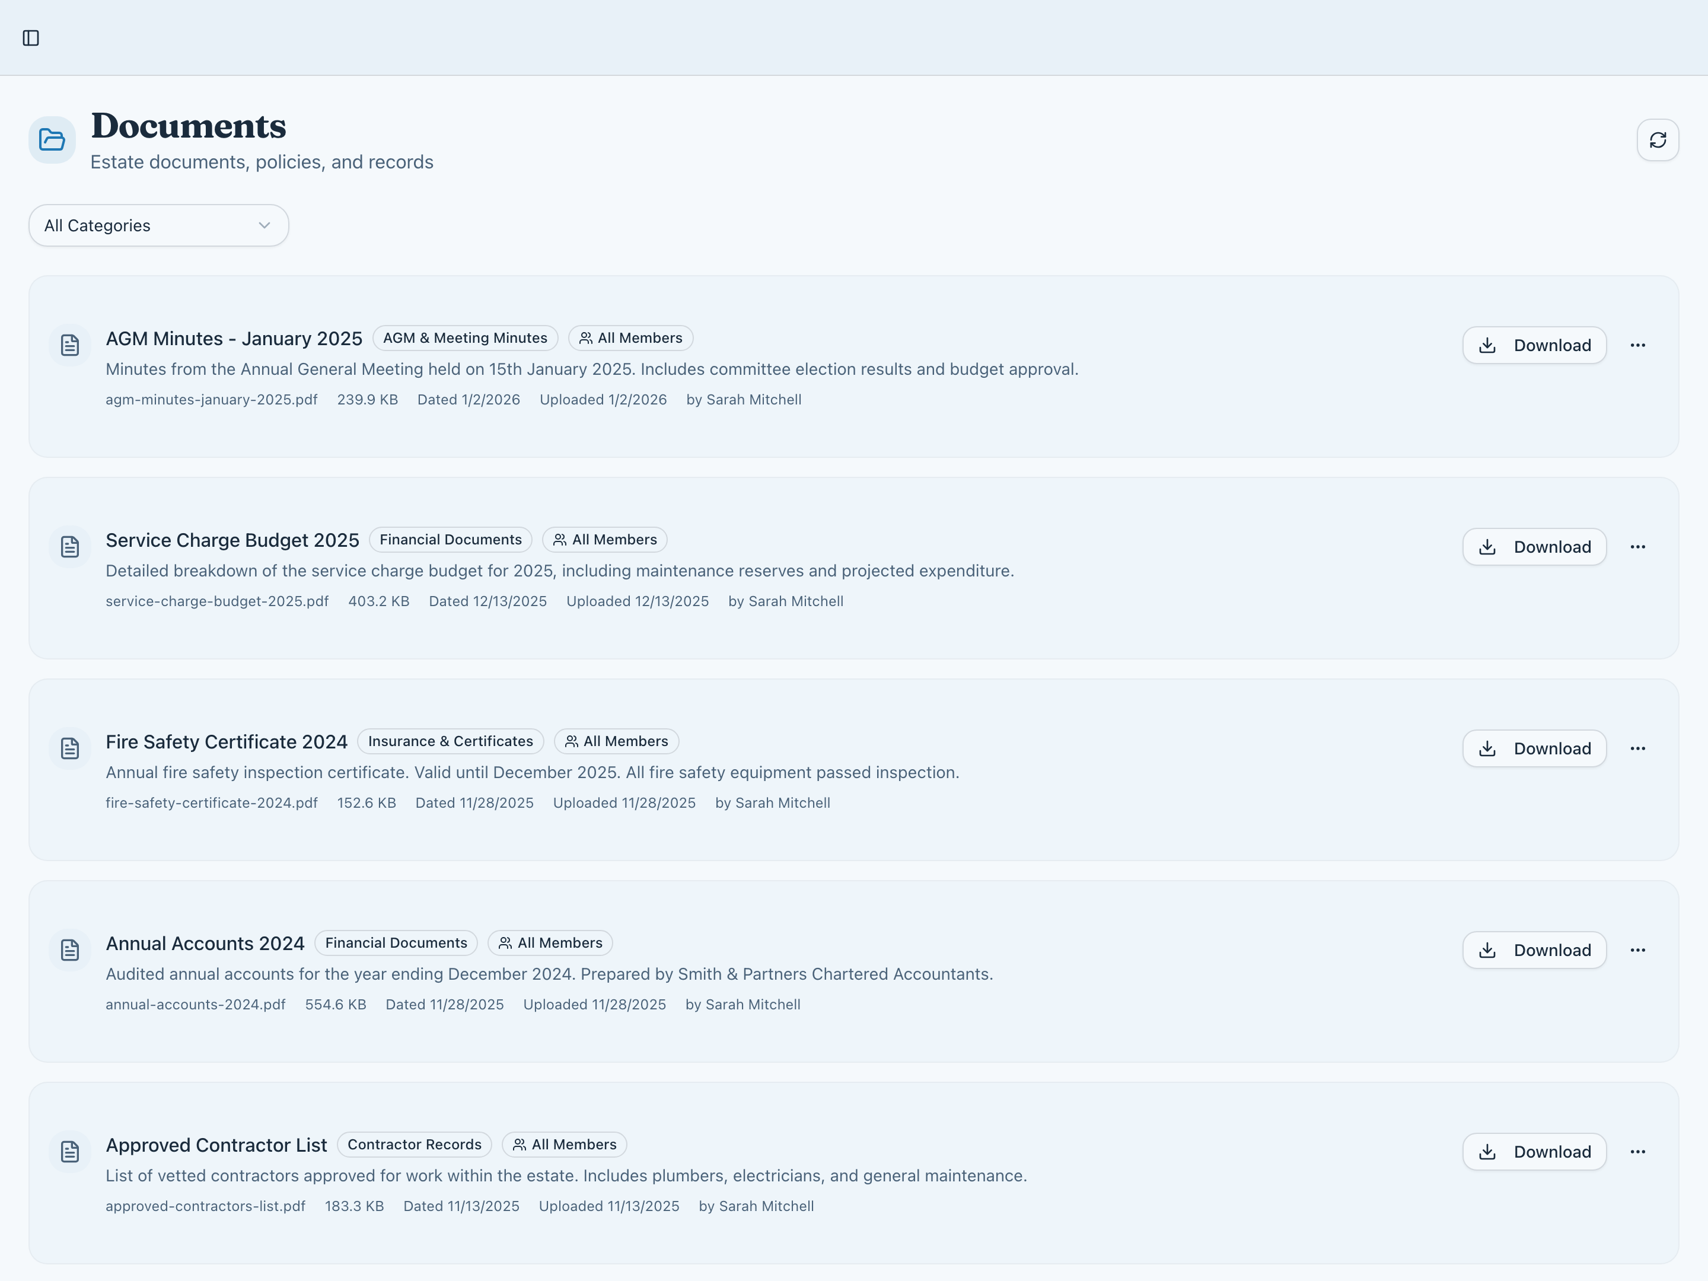Image resolution: width=1708 pixels, height=1281 pixels.
Task: Click the AGM & Meeting Minutes tag
Action: [465, 338]
